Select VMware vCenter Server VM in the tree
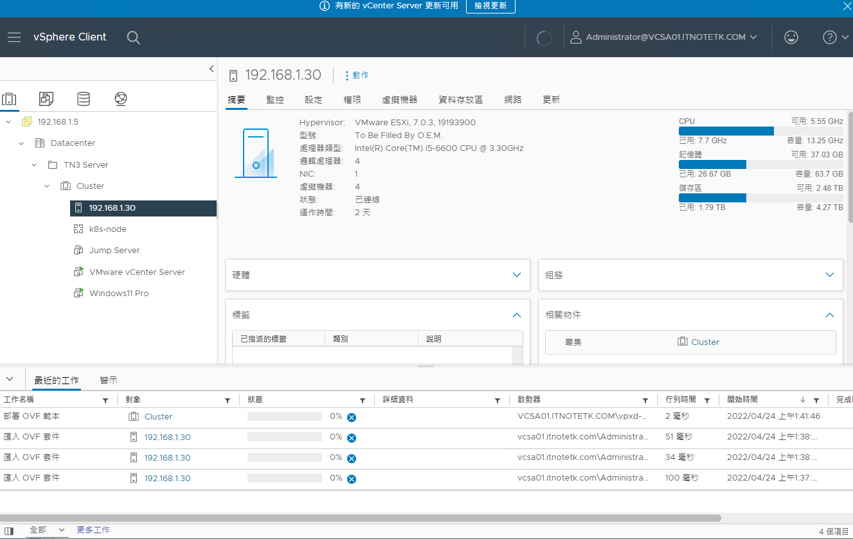The height and width of the screenshot is (539, 853). tap(136, 272)
